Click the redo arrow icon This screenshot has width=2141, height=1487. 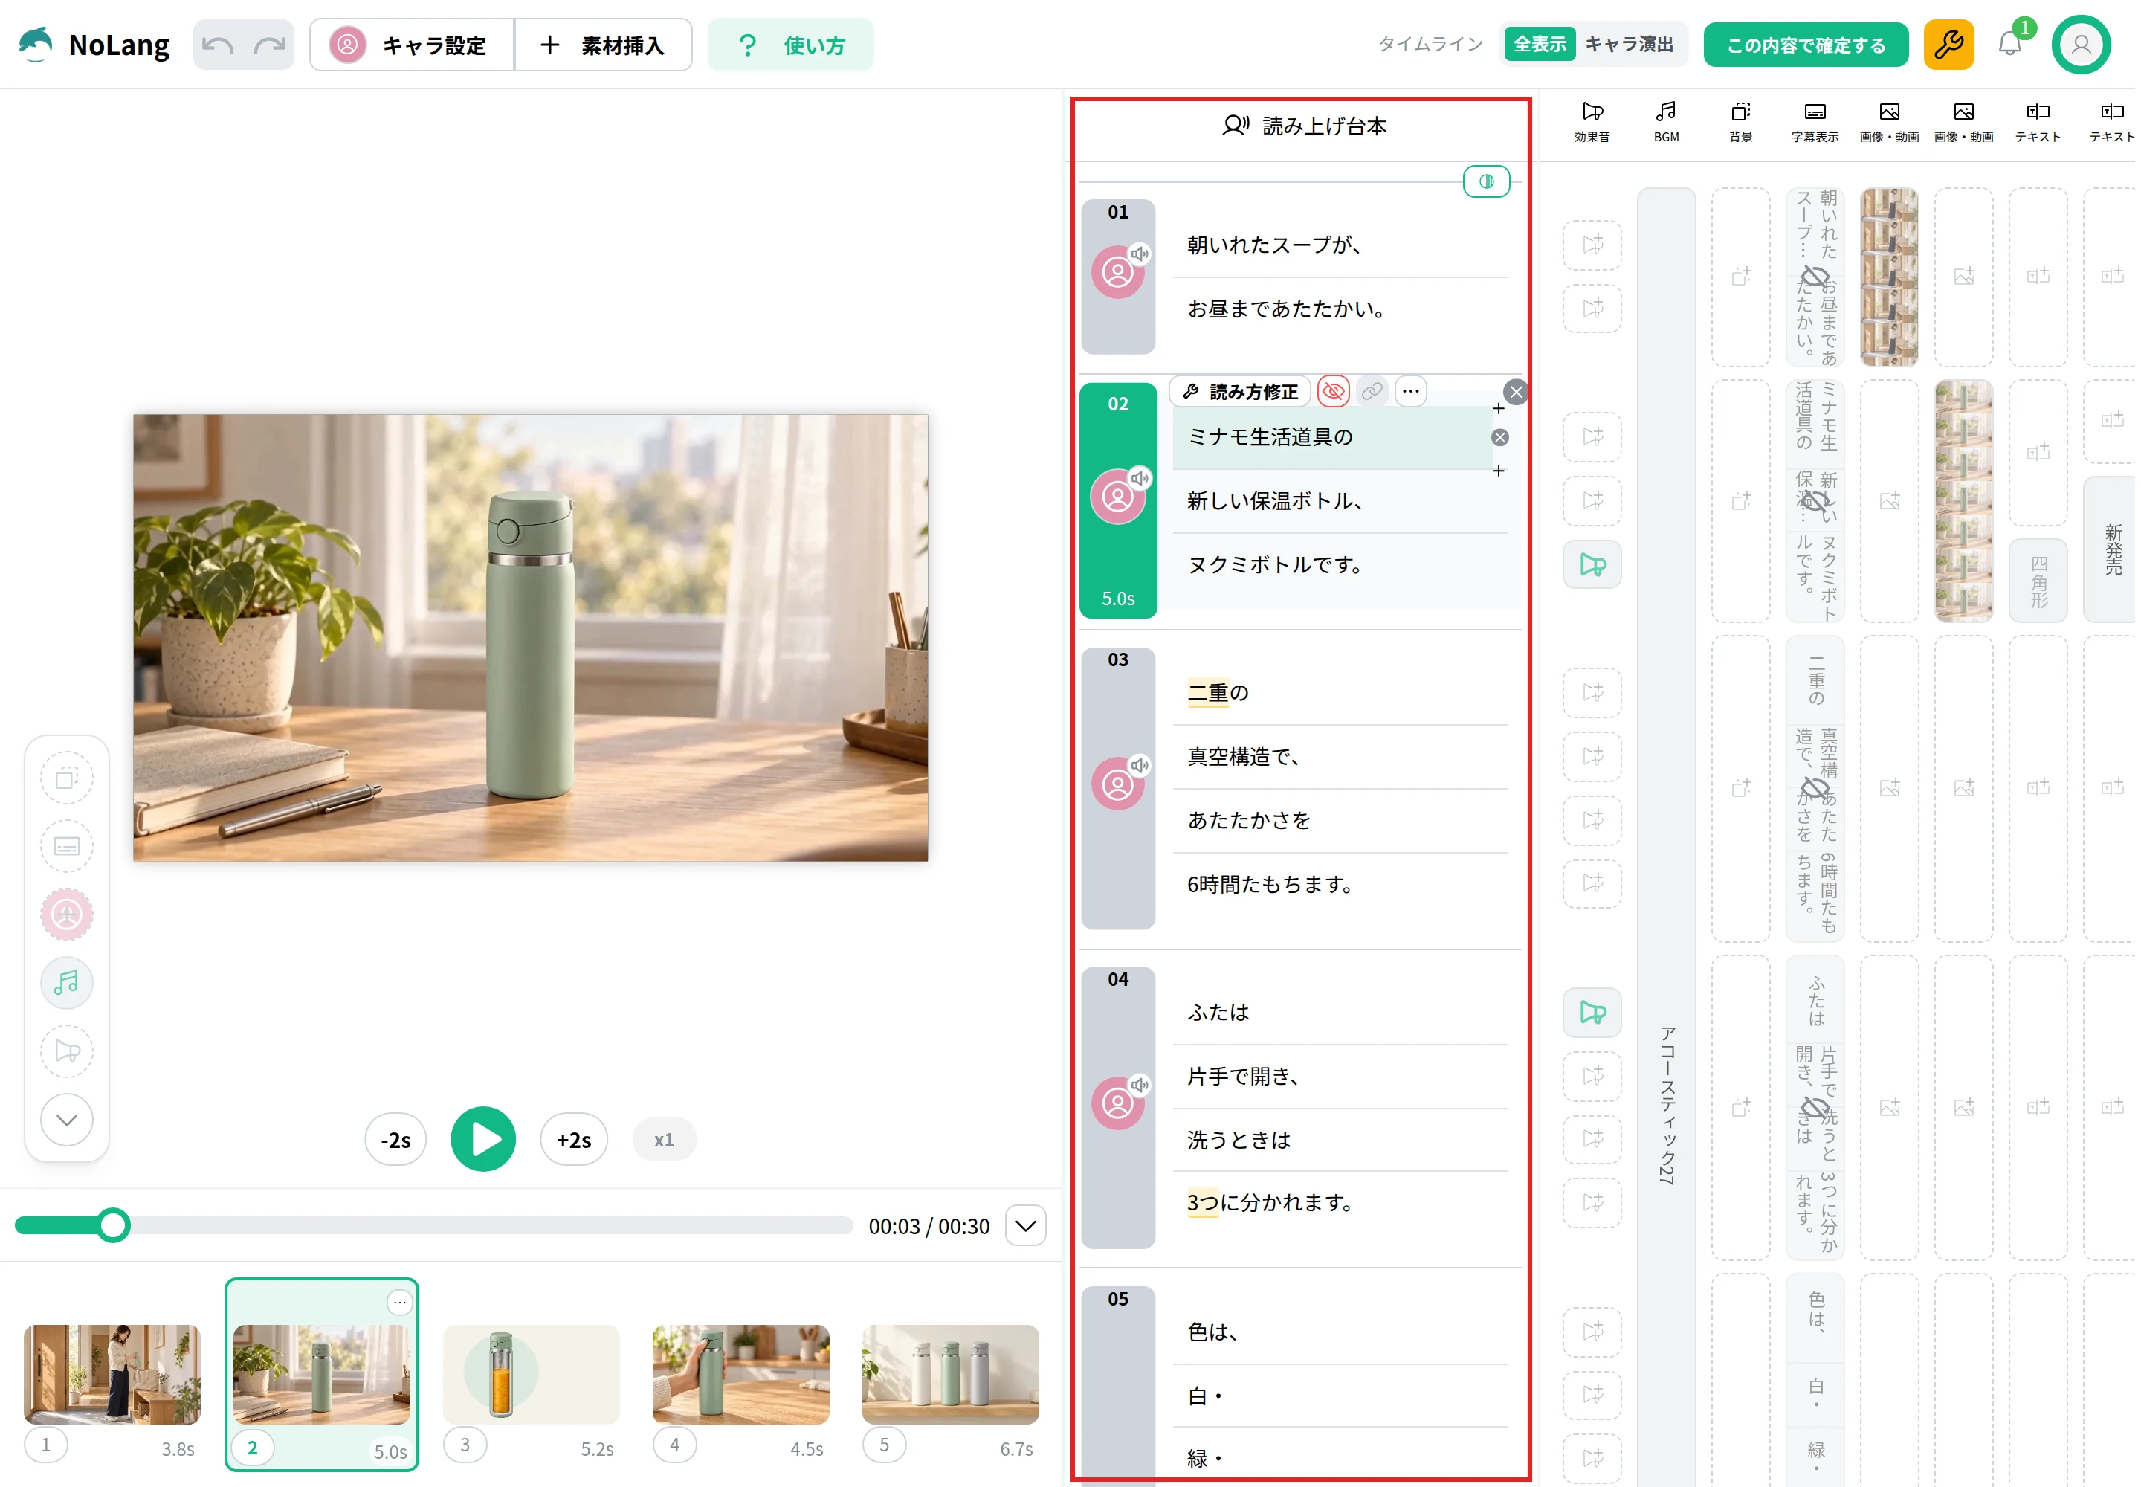point(270,45)
